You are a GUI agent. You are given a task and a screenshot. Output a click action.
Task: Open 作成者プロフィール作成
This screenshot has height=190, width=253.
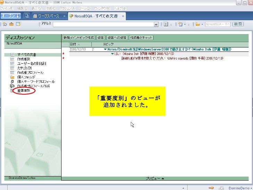pyautogui.click(x=34, y=86)
